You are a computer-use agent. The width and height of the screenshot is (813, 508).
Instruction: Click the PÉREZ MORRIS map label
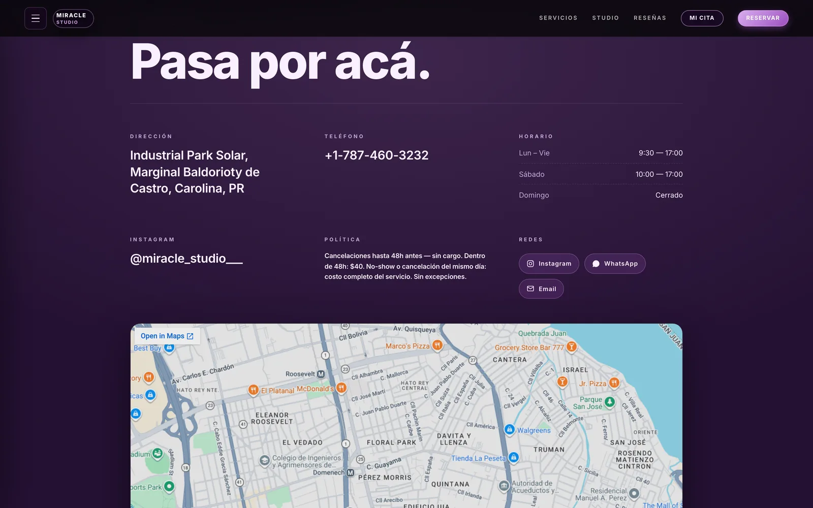coord(385,478)
